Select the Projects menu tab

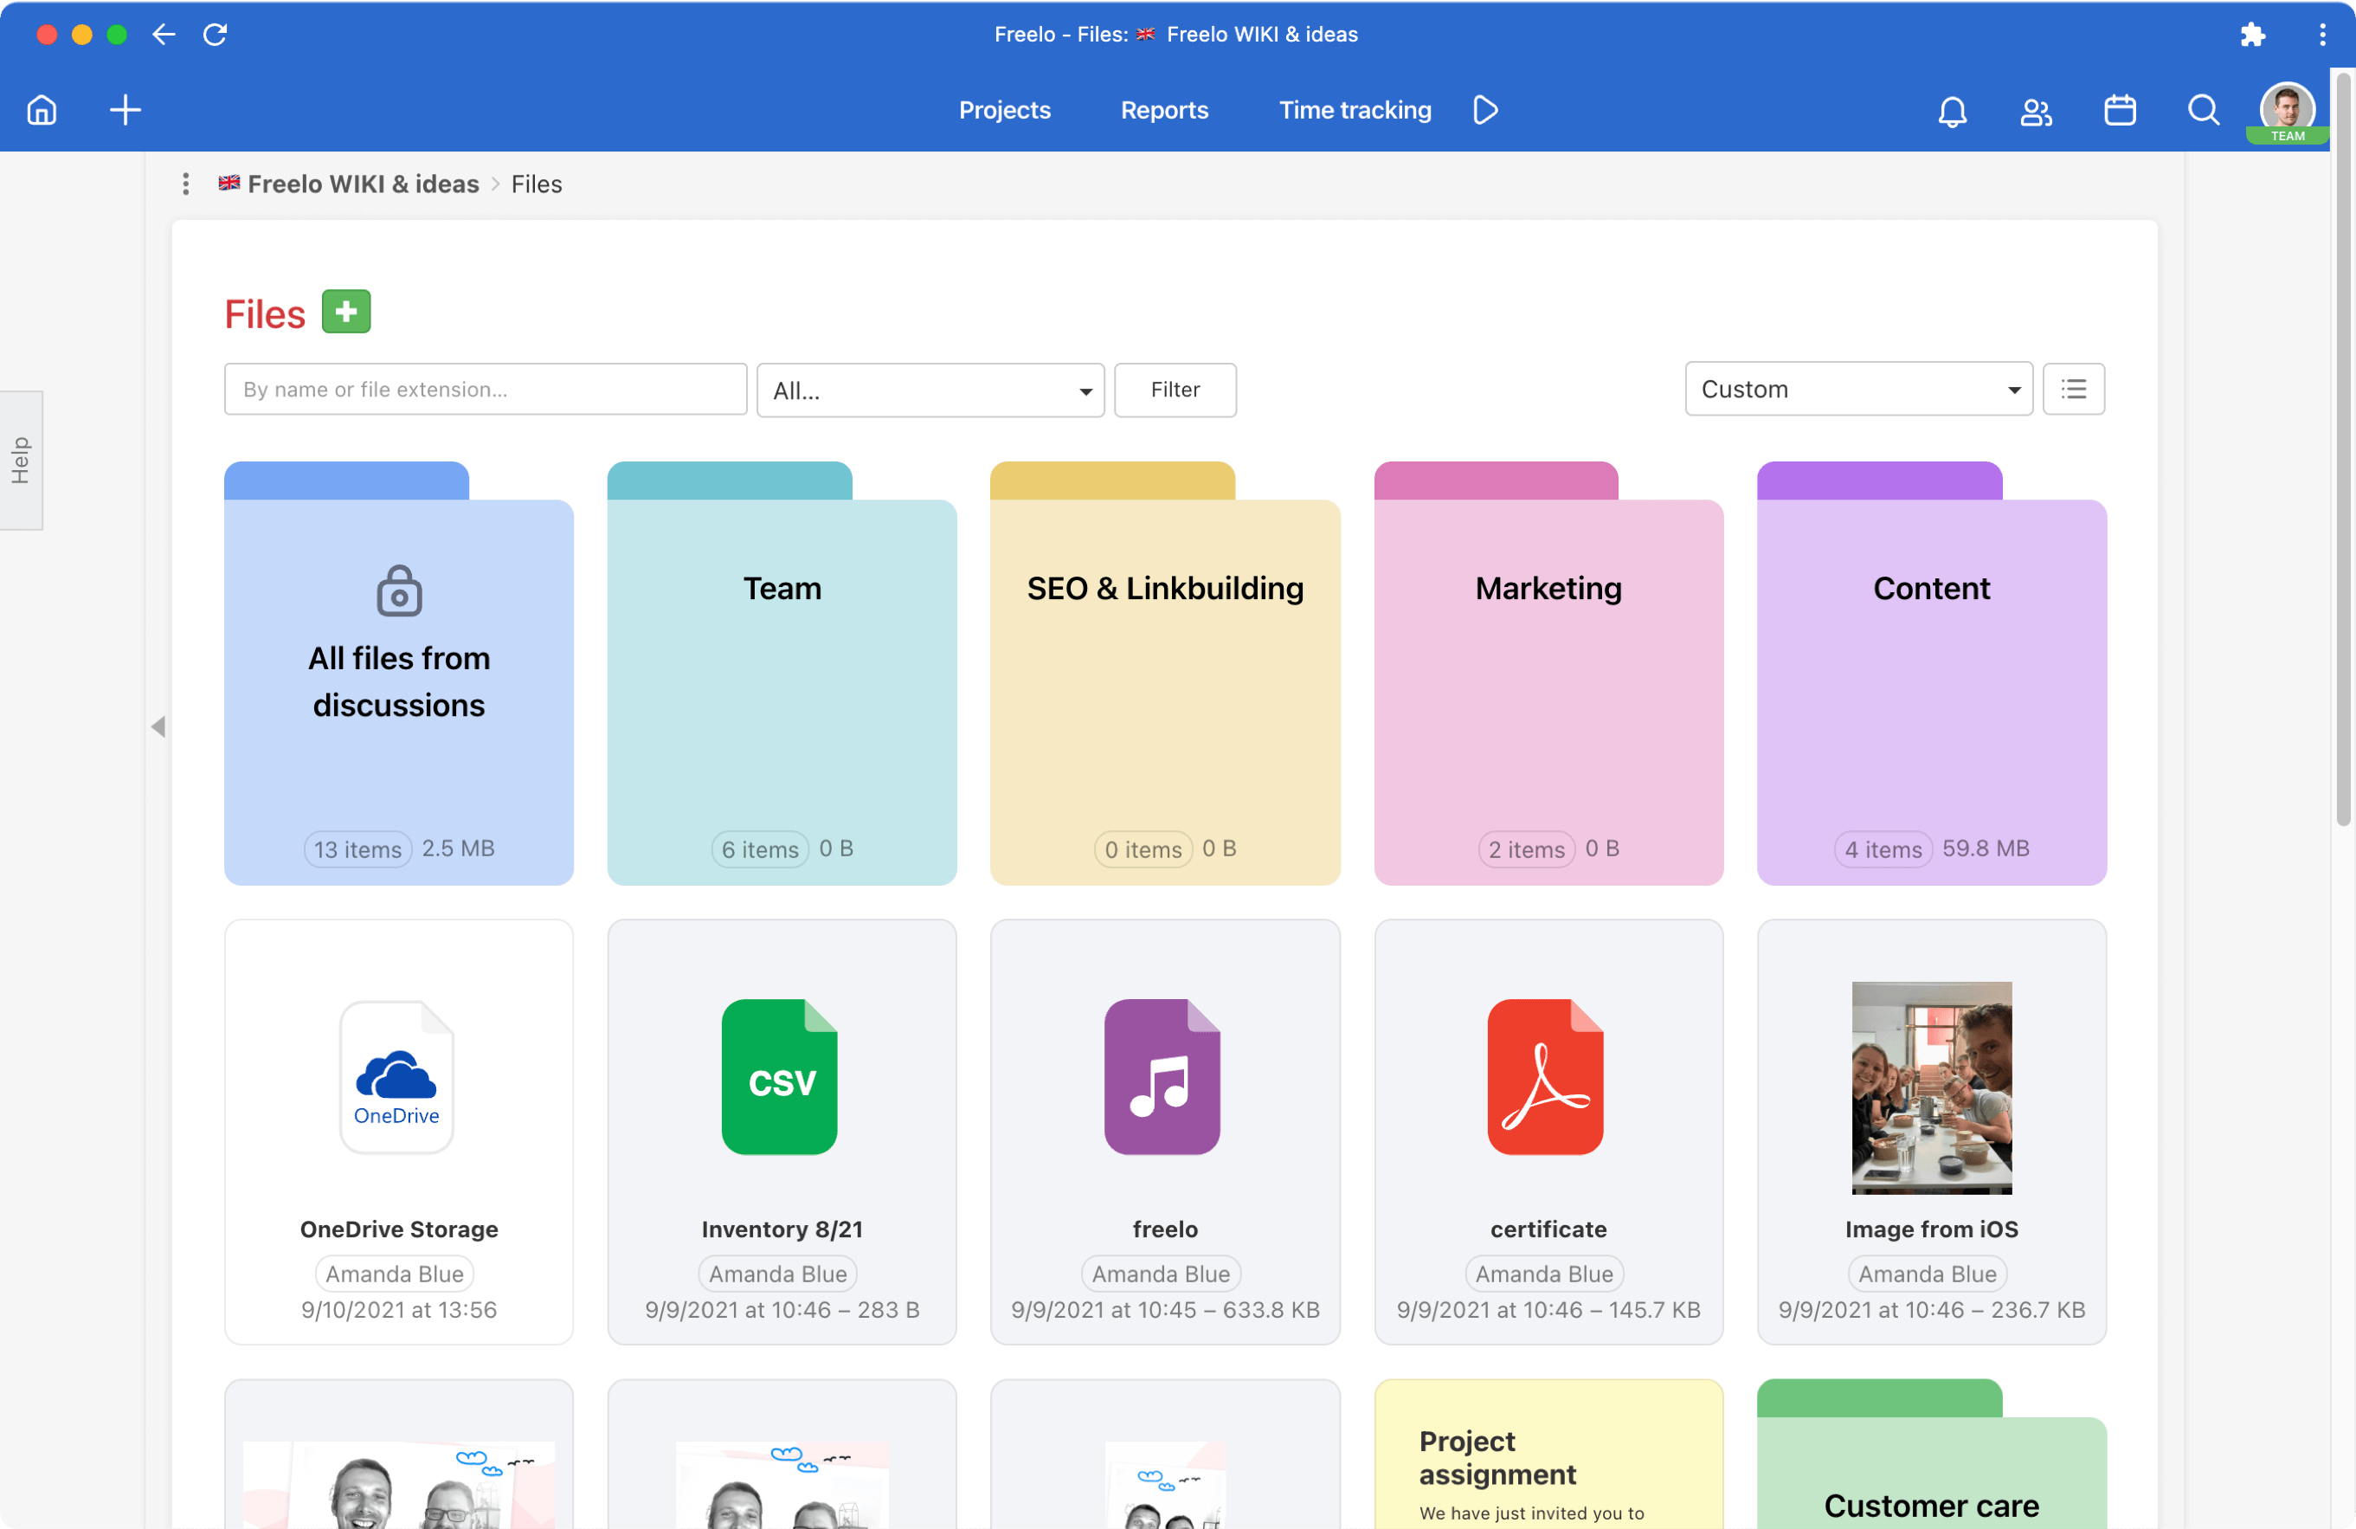pyautogui.click(x=1005, y=108)
